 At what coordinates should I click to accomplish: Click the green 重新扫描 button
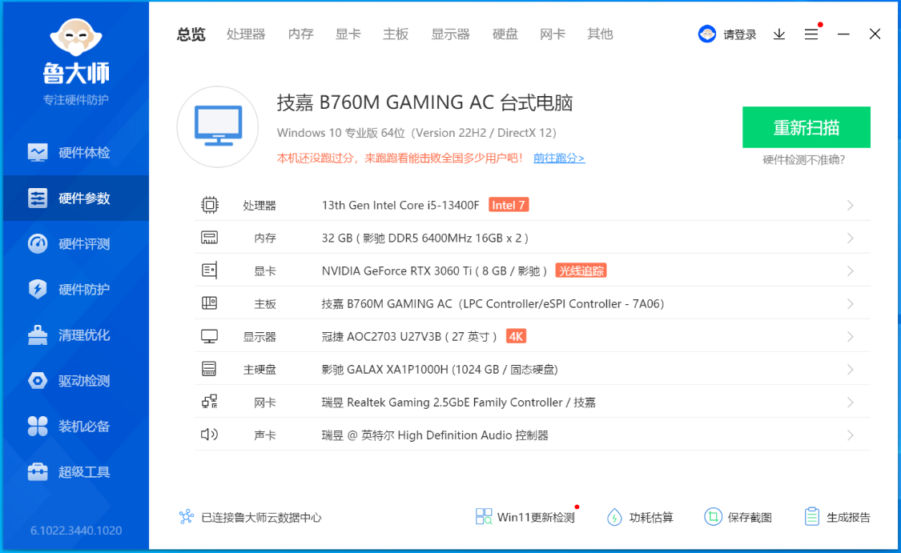click(x=806, y=127)
